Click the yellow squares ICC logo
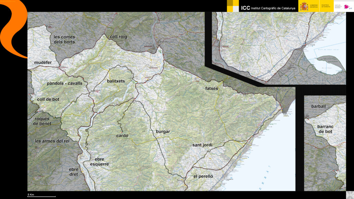 pyautogui.click(x=233, y=6)
